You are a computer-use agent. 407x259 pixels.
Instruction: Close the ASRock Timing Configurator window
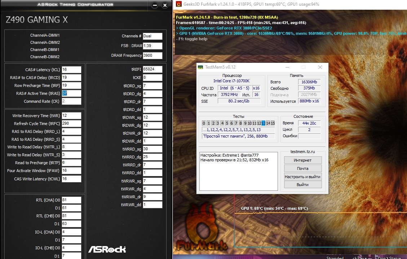pos(164,5)
